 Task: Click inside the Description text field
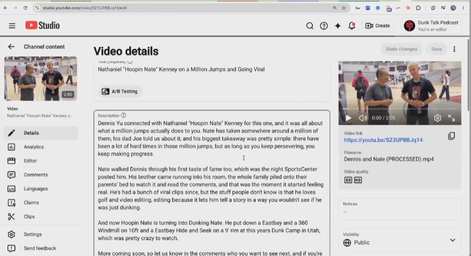212,183
